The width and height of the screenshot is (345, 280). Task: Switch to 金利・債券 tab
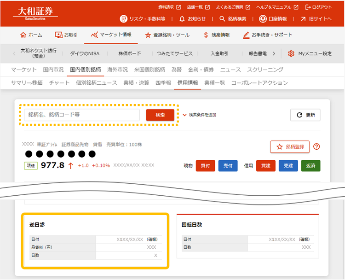tap(201, 70)
